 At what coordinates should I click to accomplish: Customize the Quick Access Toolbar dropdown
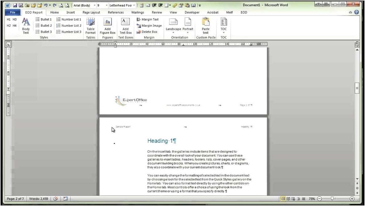point(200,5)
